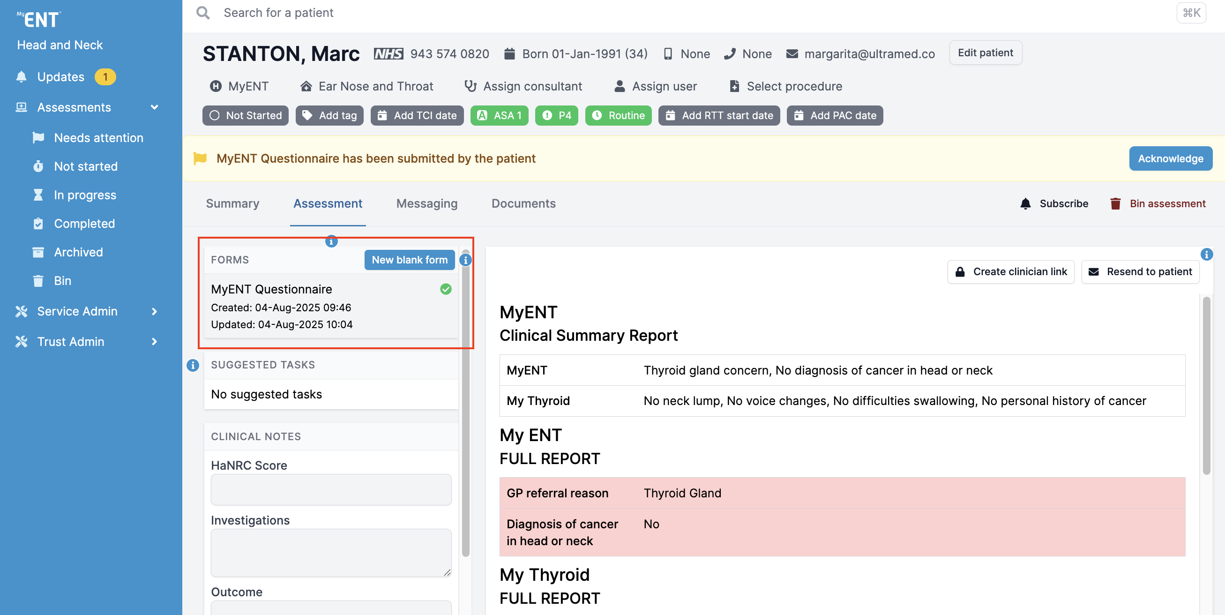The image size is (1225, 615).
Task: Change the Routine urgency badge
Action: tap(618, 116)
